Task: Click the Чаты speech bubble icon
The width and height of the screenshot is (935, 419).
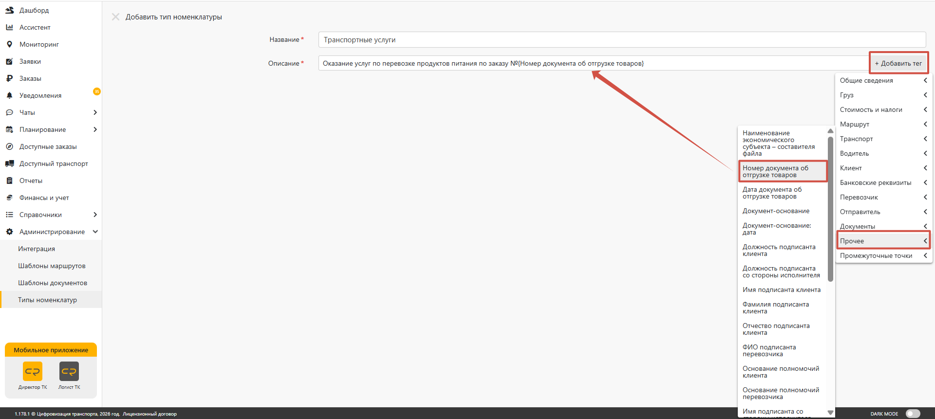Action: coord(9,112)
